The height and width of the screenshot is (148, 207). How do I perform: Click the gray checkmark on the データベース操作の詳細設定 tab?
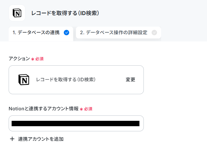154,33
